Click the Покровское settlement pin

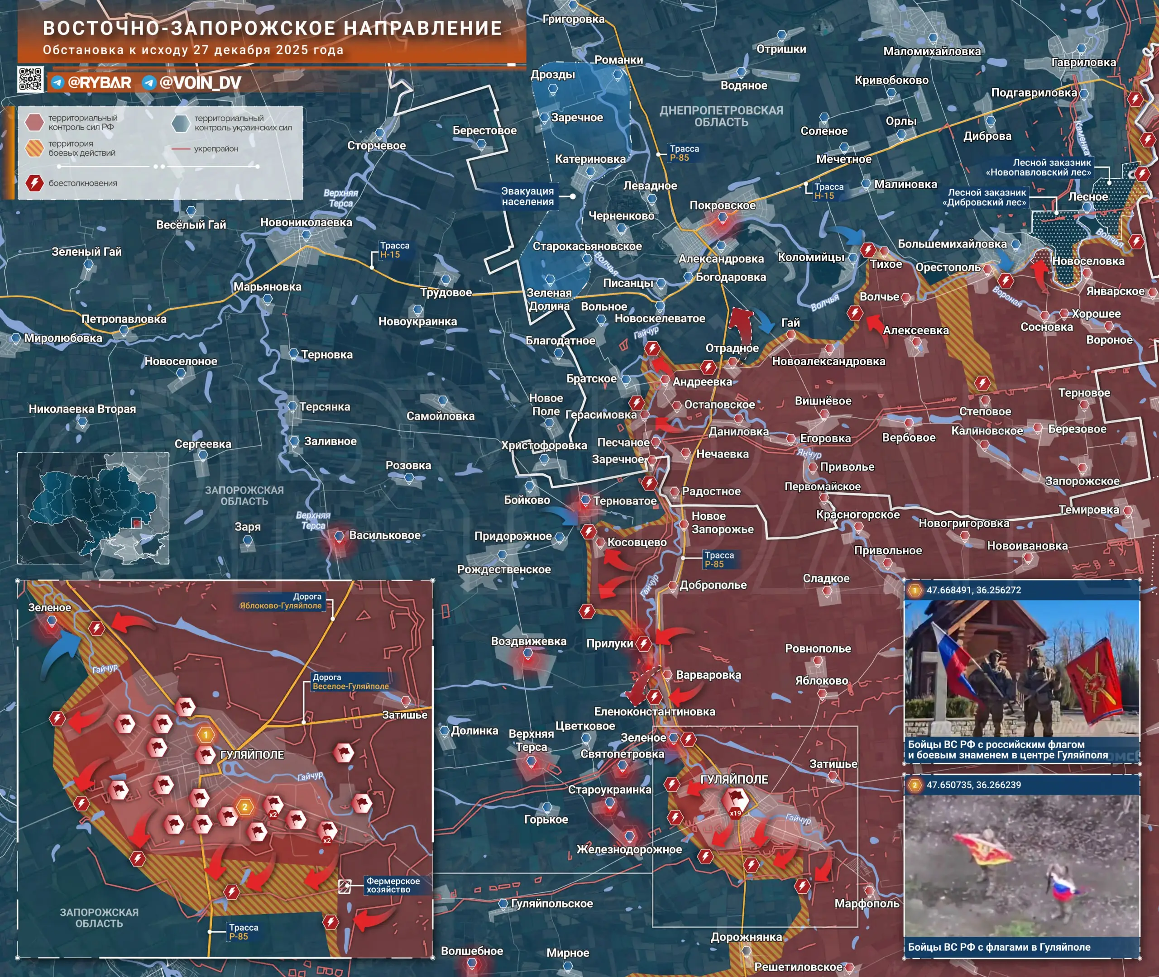click(x=723, y=219)
